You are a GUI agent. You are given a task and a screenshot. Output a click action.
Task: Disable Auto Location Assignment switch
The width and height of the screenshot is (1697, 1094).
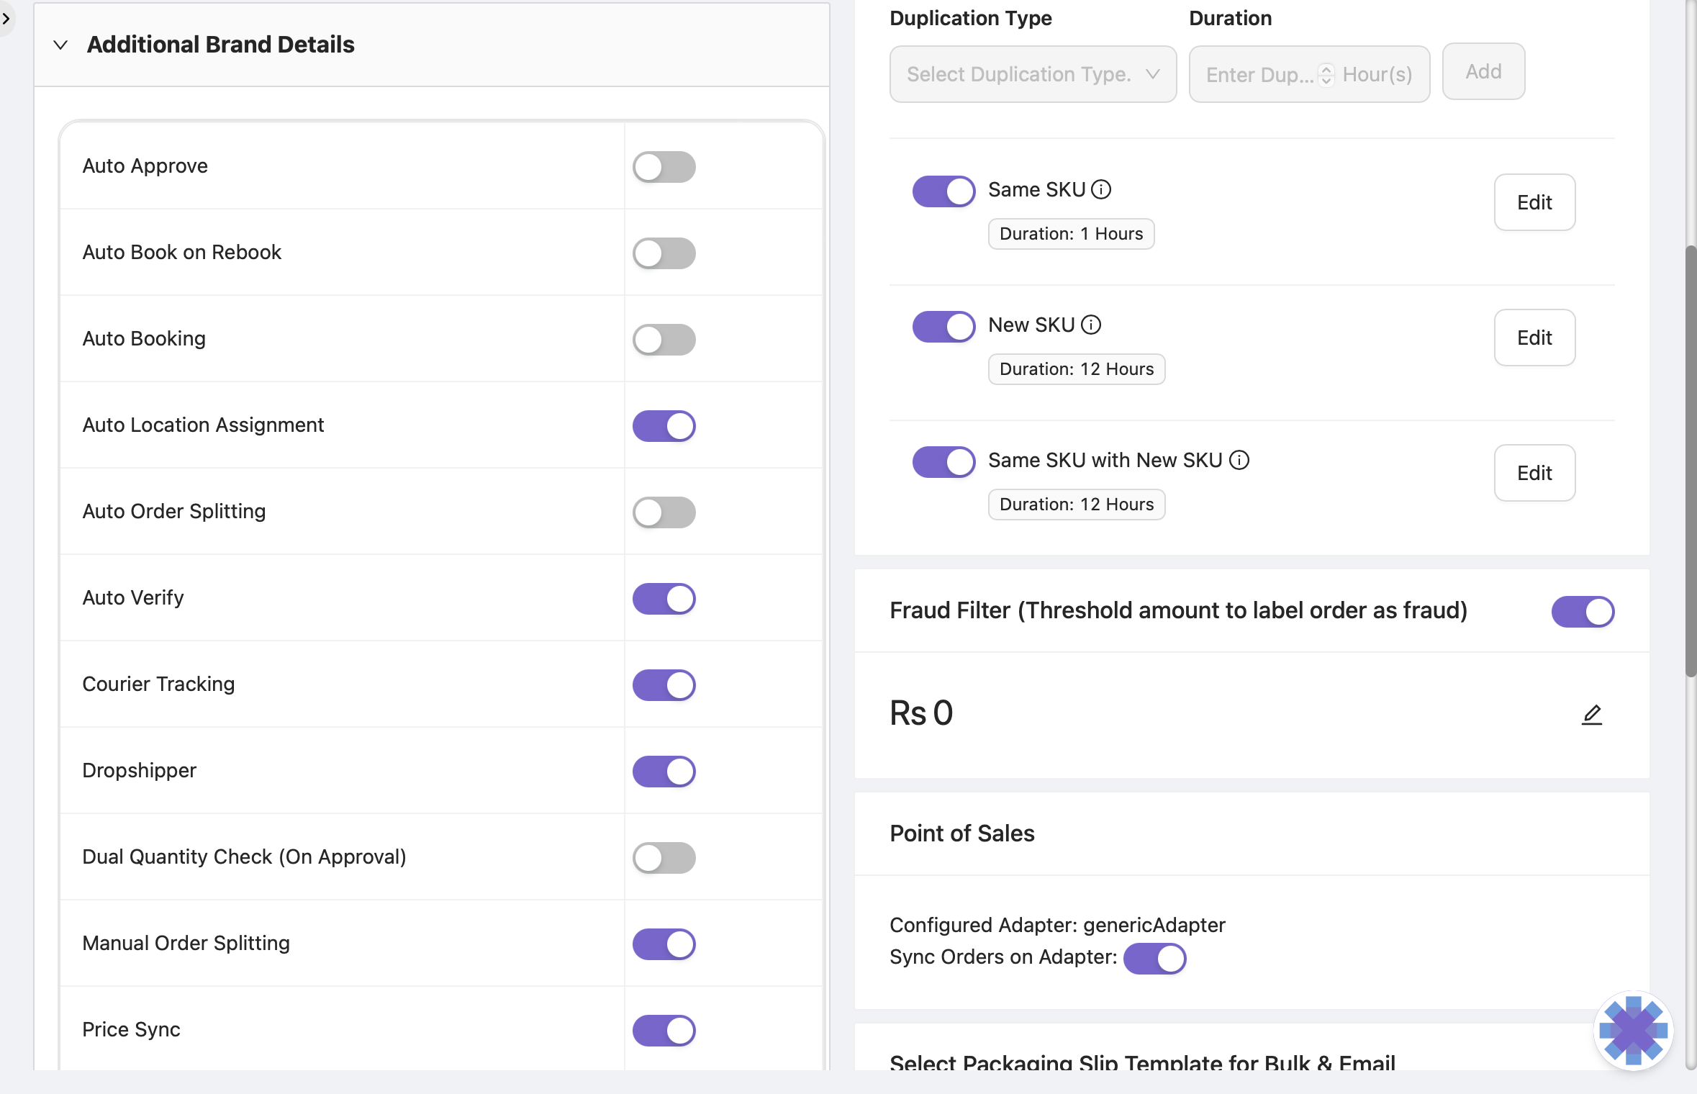click(664, 426)
